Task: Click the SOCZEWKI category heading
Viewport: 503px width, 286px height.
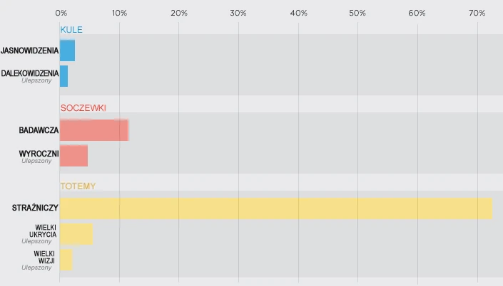Action: coord(83,108)
